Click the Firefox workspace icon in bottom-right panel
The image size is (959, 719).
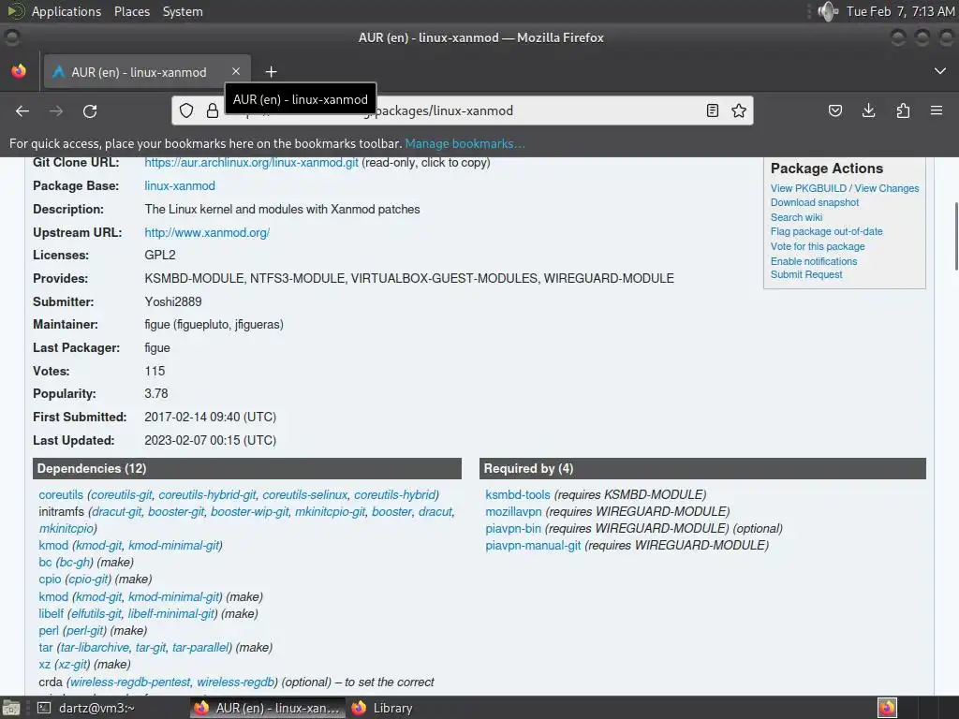pos(887,708)
